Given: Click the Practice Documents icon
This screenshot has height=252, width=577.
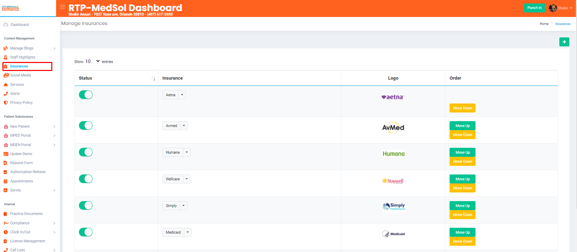Looking at the screenshot, I should point(5,214).
